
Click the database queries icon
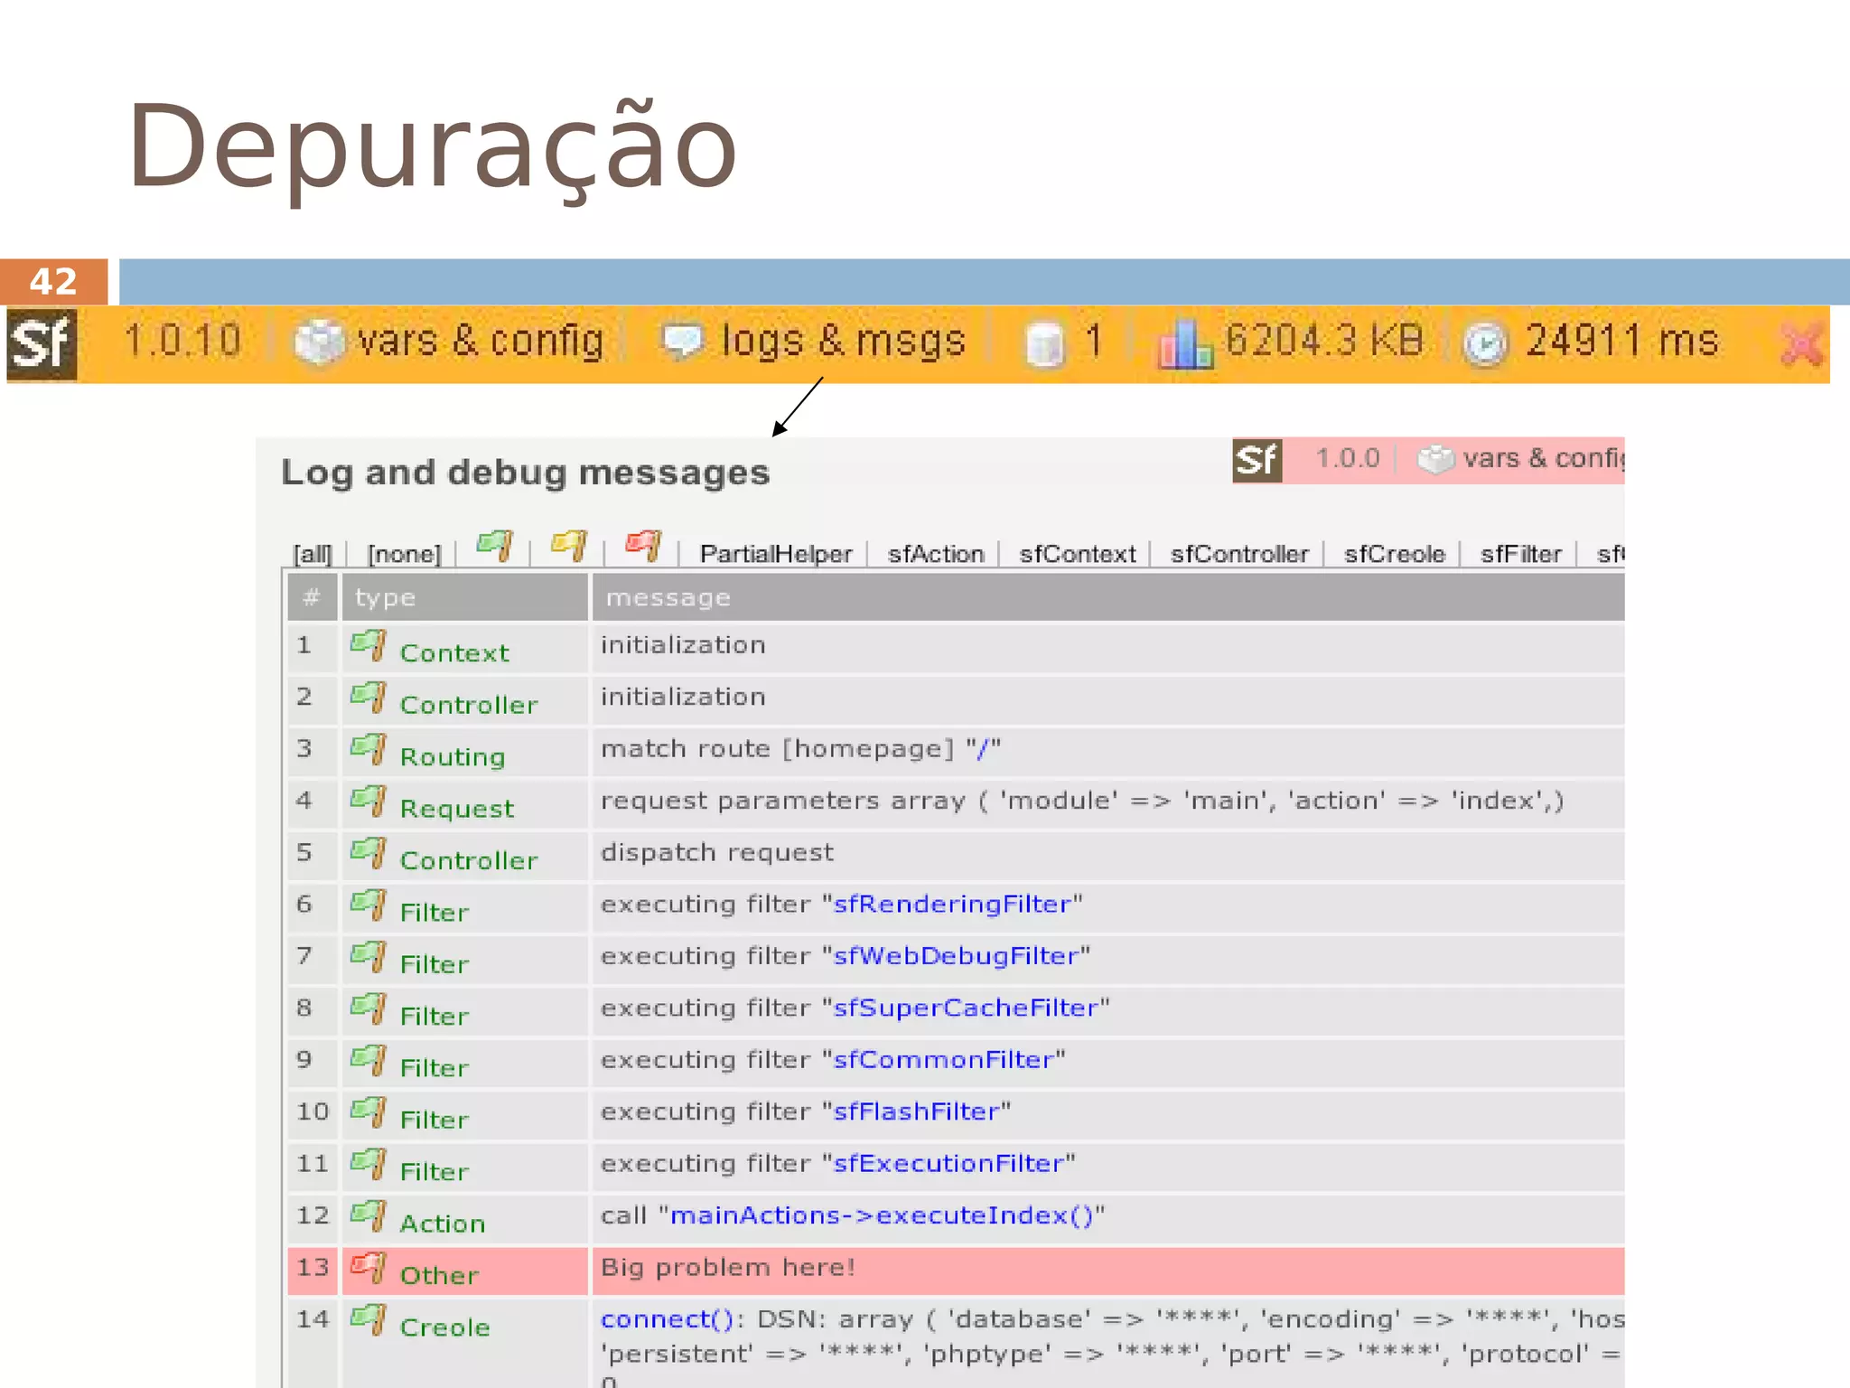point(1045,344)
